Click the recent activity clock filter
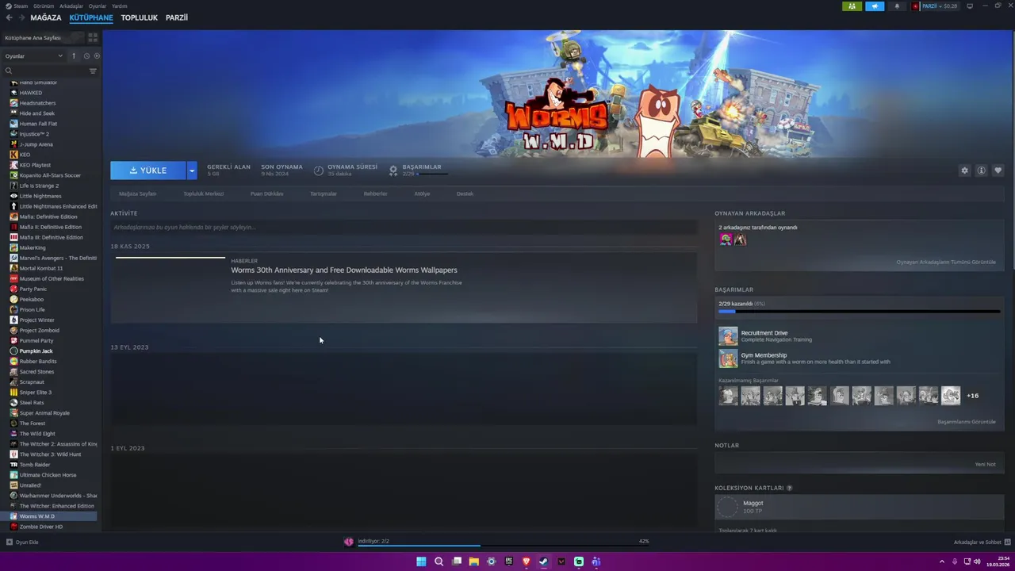The height and width of the screenshot is (571, 1015). [x=86, y=56]
